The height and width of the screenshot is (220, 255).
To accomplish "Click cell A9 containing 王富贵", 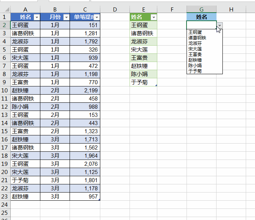I will (26, 82).
